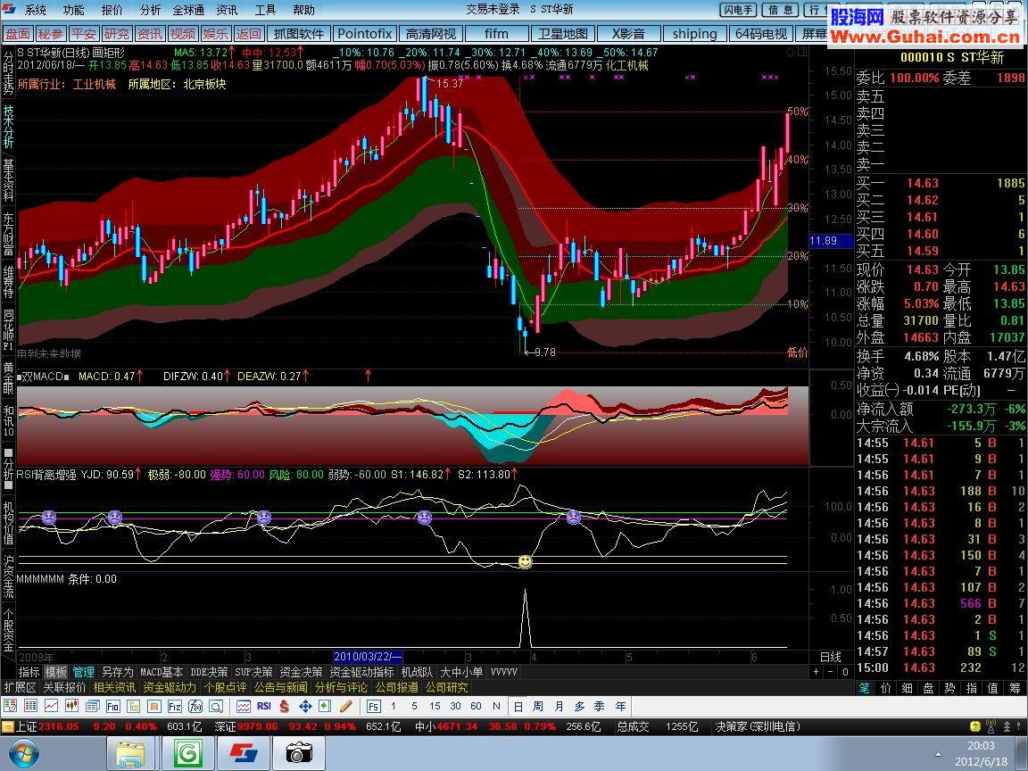
Task: Select the 日 daily period toggle
Action: pyautogui.click(x=518, y=706)
